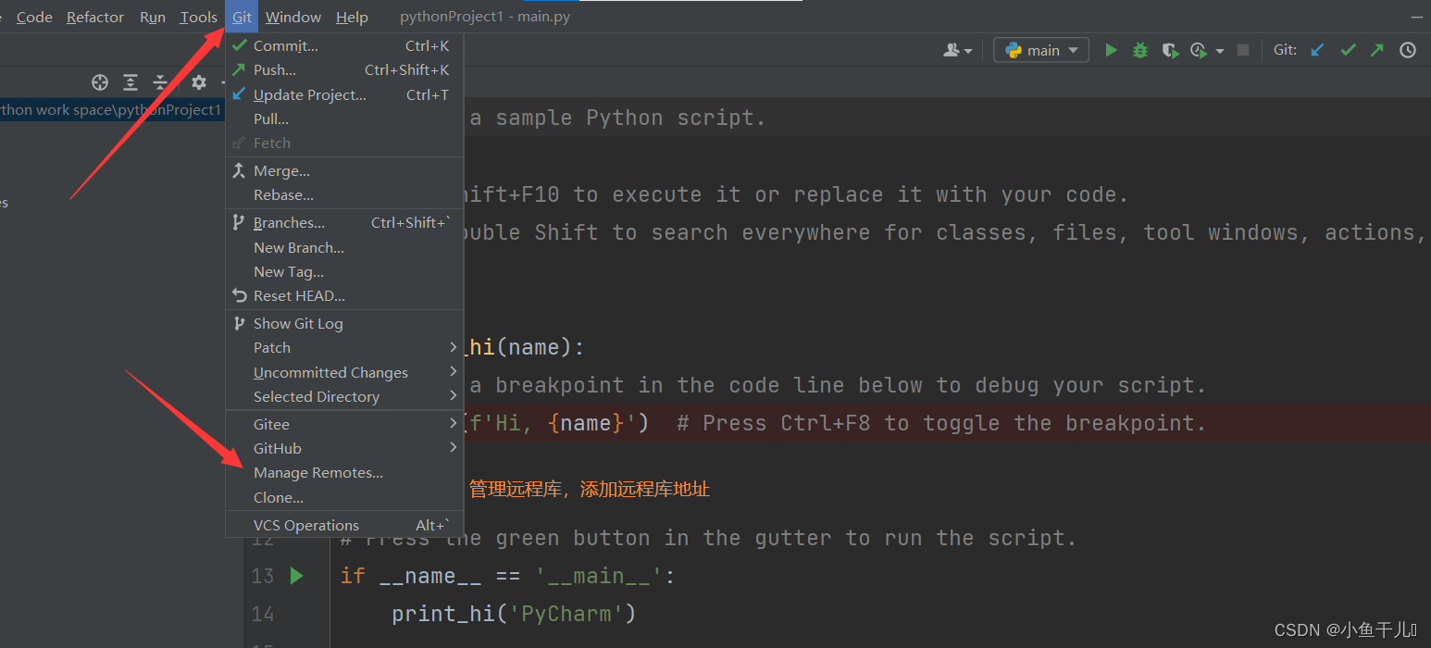Click the gray Stop square in toolbar
Image resolution: width=1431 pixels, height=648 pixels.
pos(1243,50)
